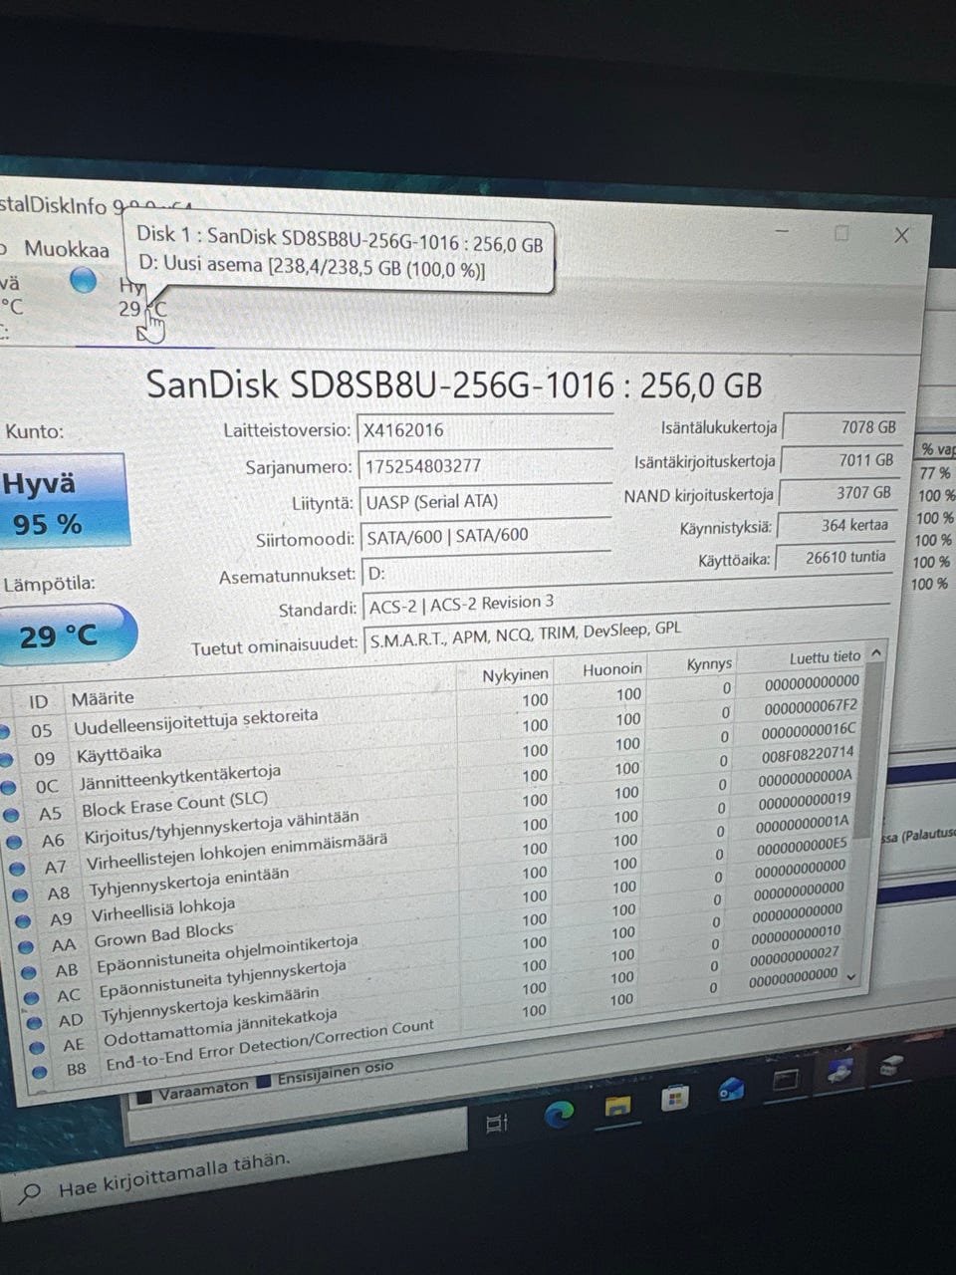Click the status circle for row A8
The height and width of the screenshot is (1275, 956).
click(20, 893)
